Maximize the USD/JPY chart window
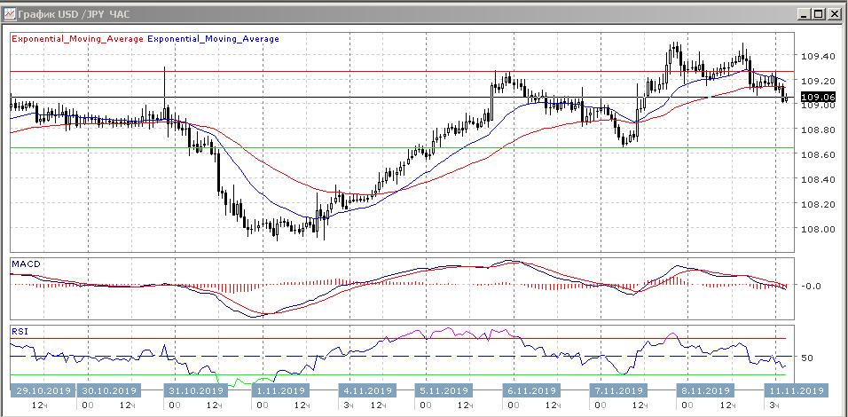This screenshot has height=417, width=848. pos(819,14)
